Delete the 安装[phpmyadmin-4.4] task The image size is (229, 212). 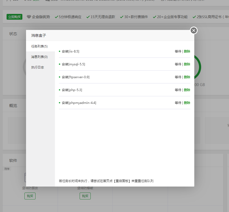point(187,103)
